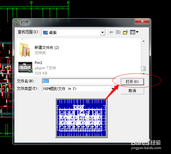Click the back arrow navigation icon
This screenshot has width=171, height=154.
click(111, 32)
